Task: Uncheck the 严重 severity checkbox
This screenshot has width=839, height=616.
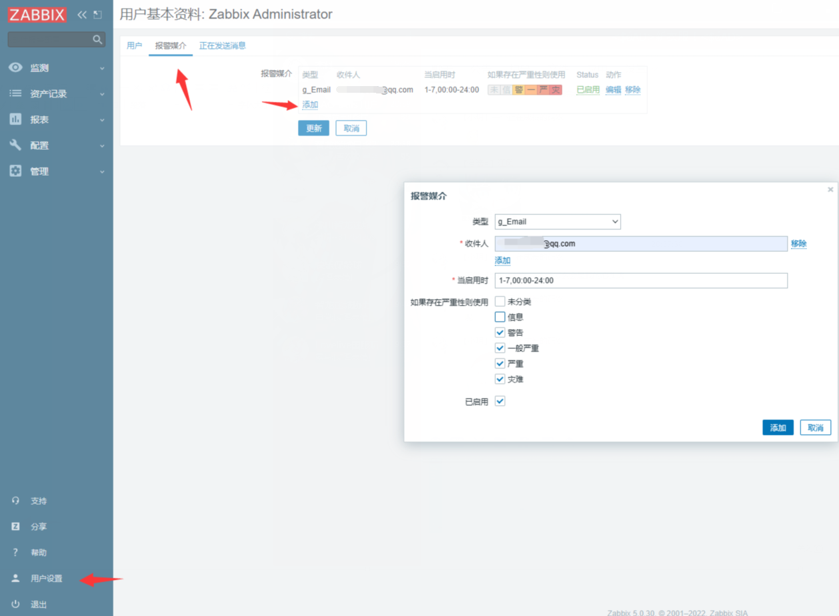Action: (500, 364)
